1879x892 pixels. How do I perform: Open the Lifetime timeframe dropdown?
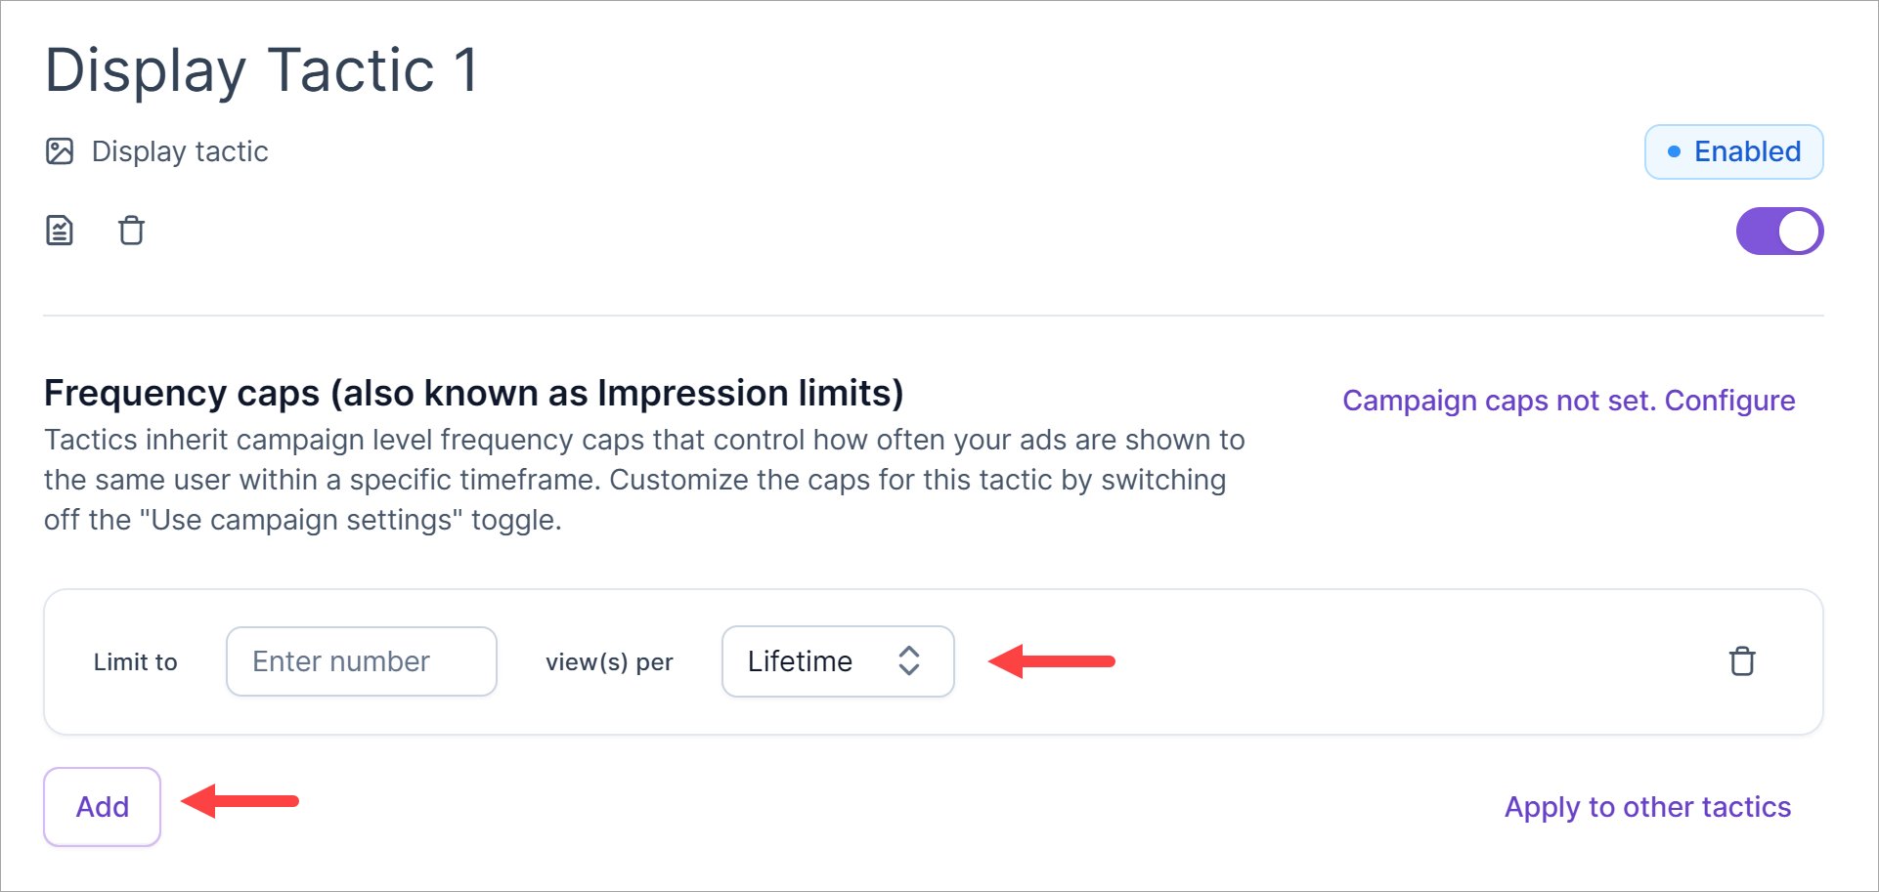point(837,661)
